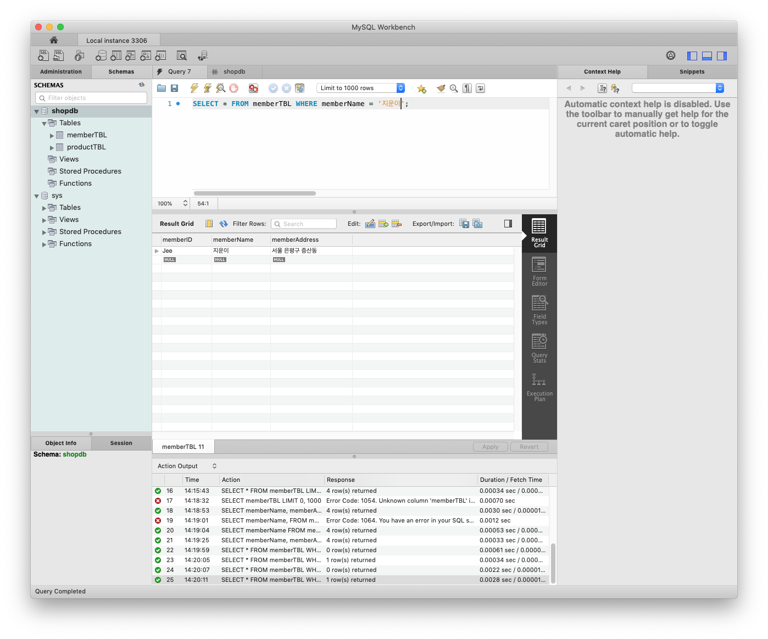Commit the transaction
768x639 pixels.
[x=273, y=88]
